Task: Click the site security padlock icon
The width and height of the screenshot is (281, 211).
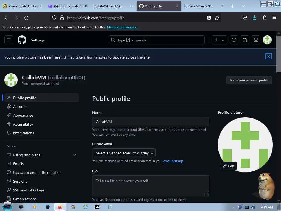Action: pyautogui.click(x=62, y=18)
